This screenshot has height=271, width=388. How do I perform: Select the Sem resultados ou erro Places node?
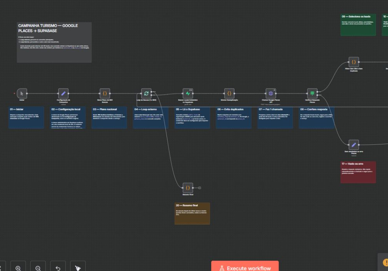(354, 145)
